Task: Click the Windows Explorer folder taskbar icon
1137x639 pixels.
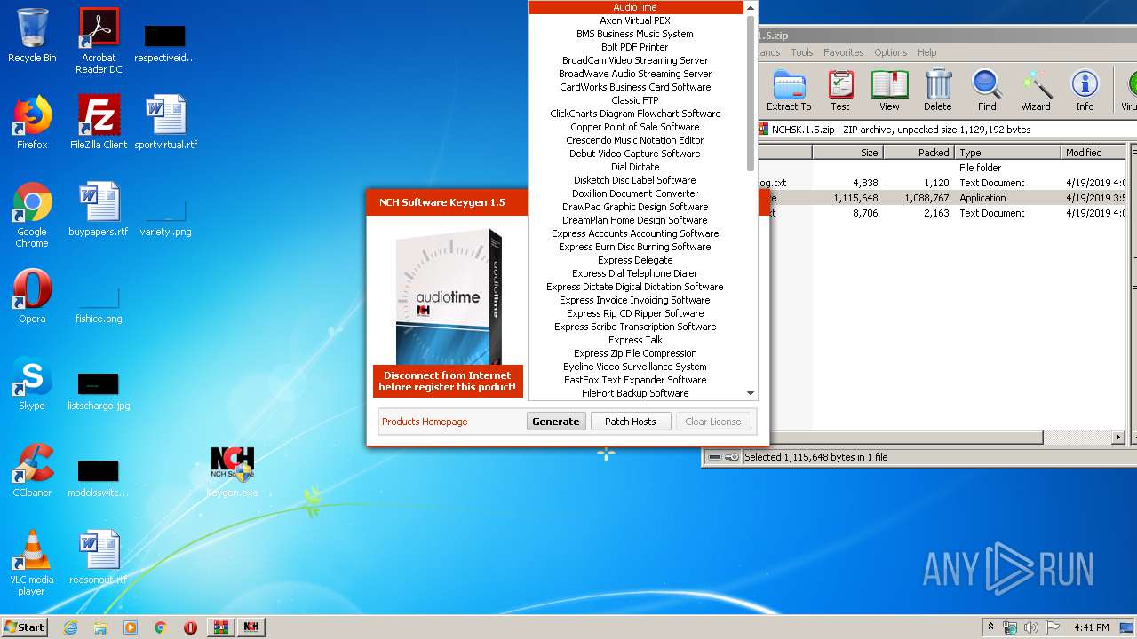Action: tap(100, 627)
